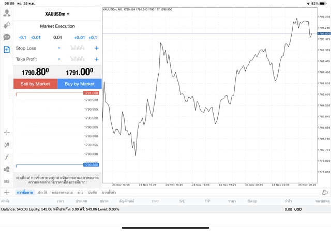Switch to the ประวัติ tab

tap(42, 192)
